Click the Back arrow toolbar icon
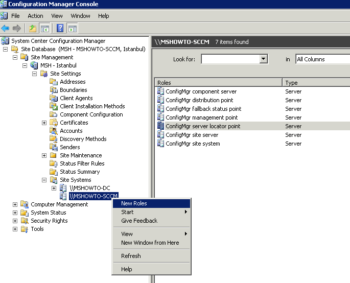The height and width of the screenshot is (283, 350). pos(5,28)
